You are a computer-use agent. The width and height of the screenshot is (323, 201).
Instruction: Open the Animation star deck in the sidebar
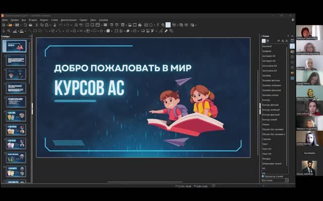coord(292,73)
